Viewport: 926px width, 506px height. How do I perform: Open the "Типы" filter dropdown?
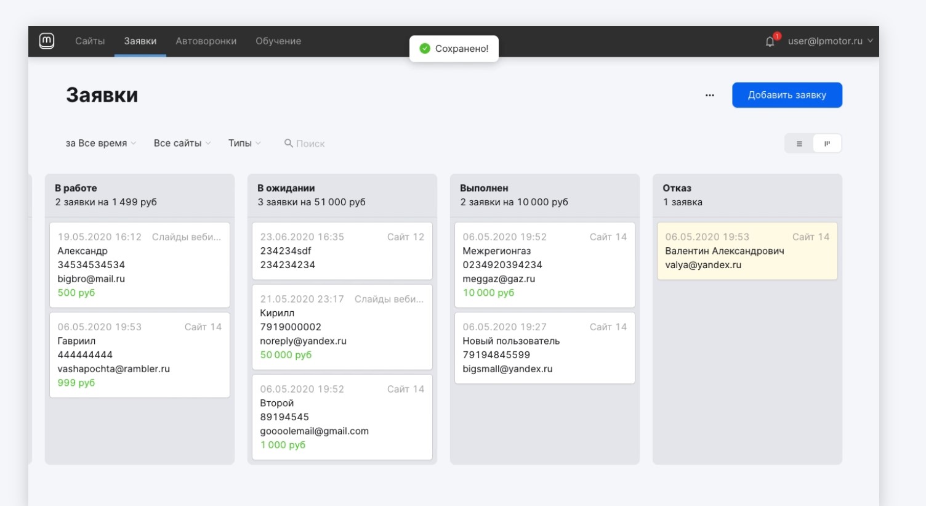[244, 143]
